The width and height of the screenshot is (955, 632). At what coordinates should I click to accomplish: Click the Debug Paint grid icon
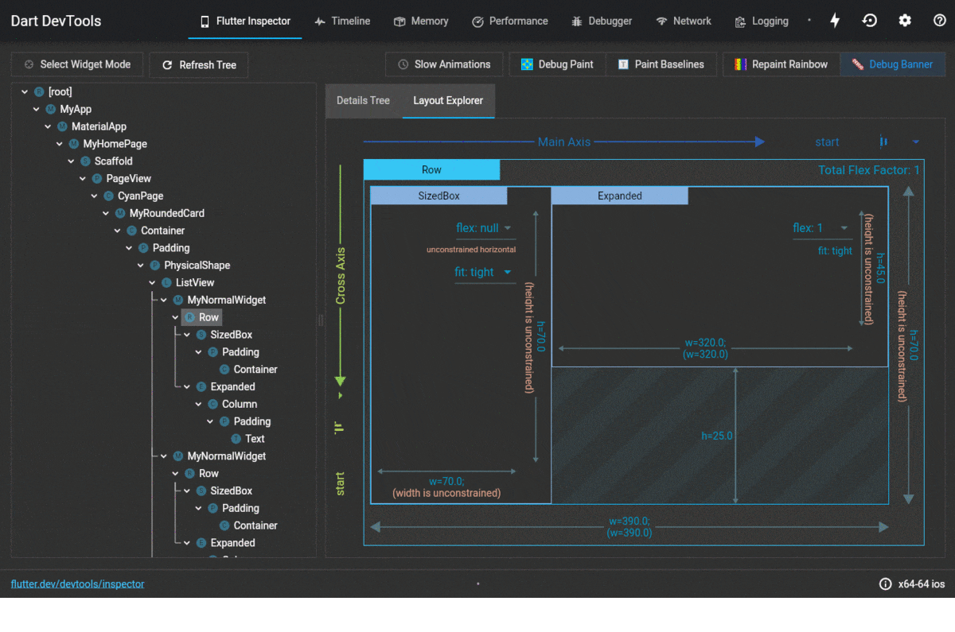pos(527,64)
